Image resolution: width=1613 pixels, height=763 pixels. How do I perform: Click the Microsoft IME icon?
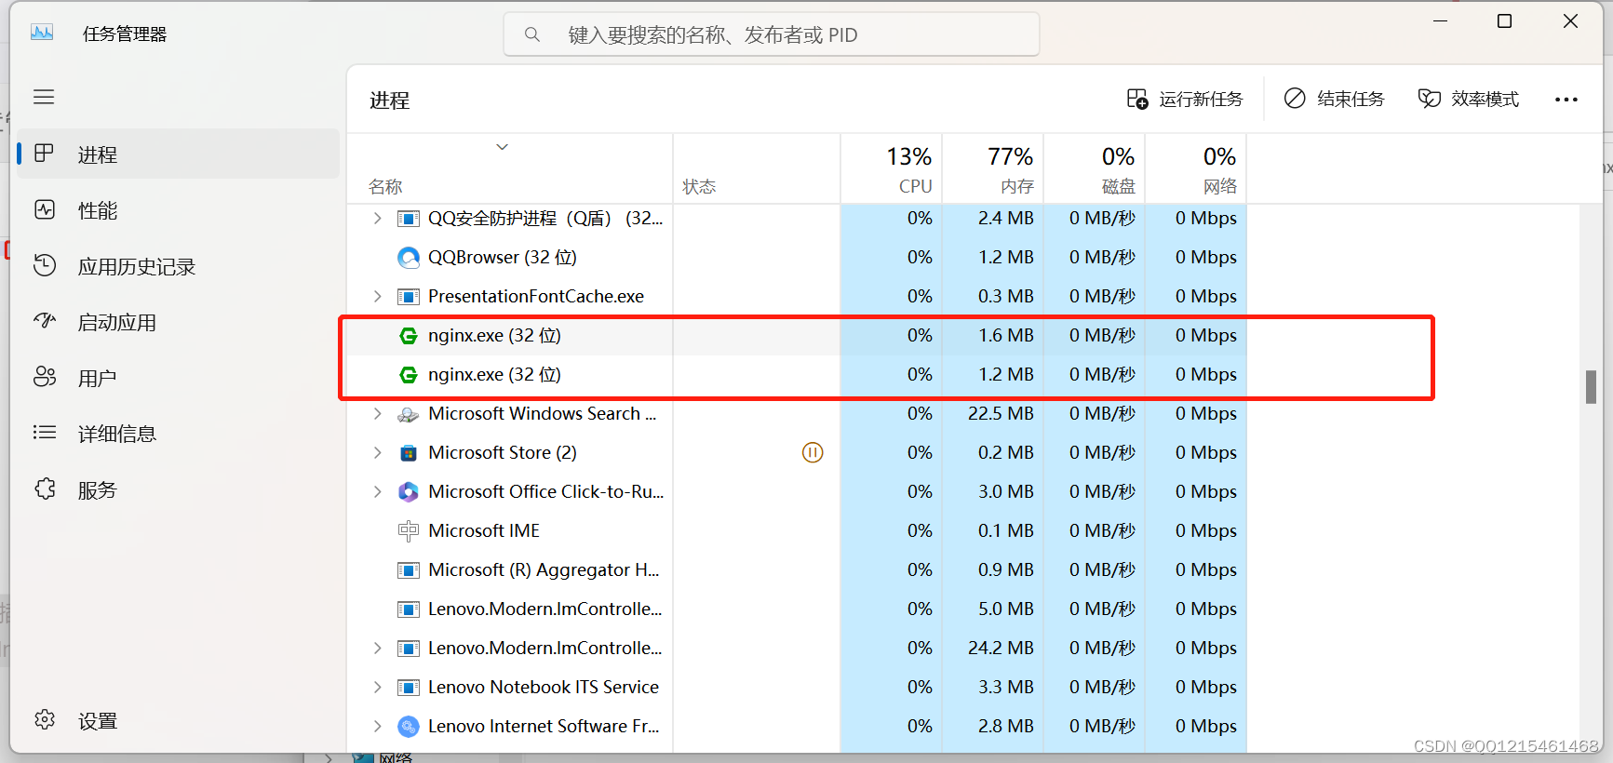coord(408,530)
